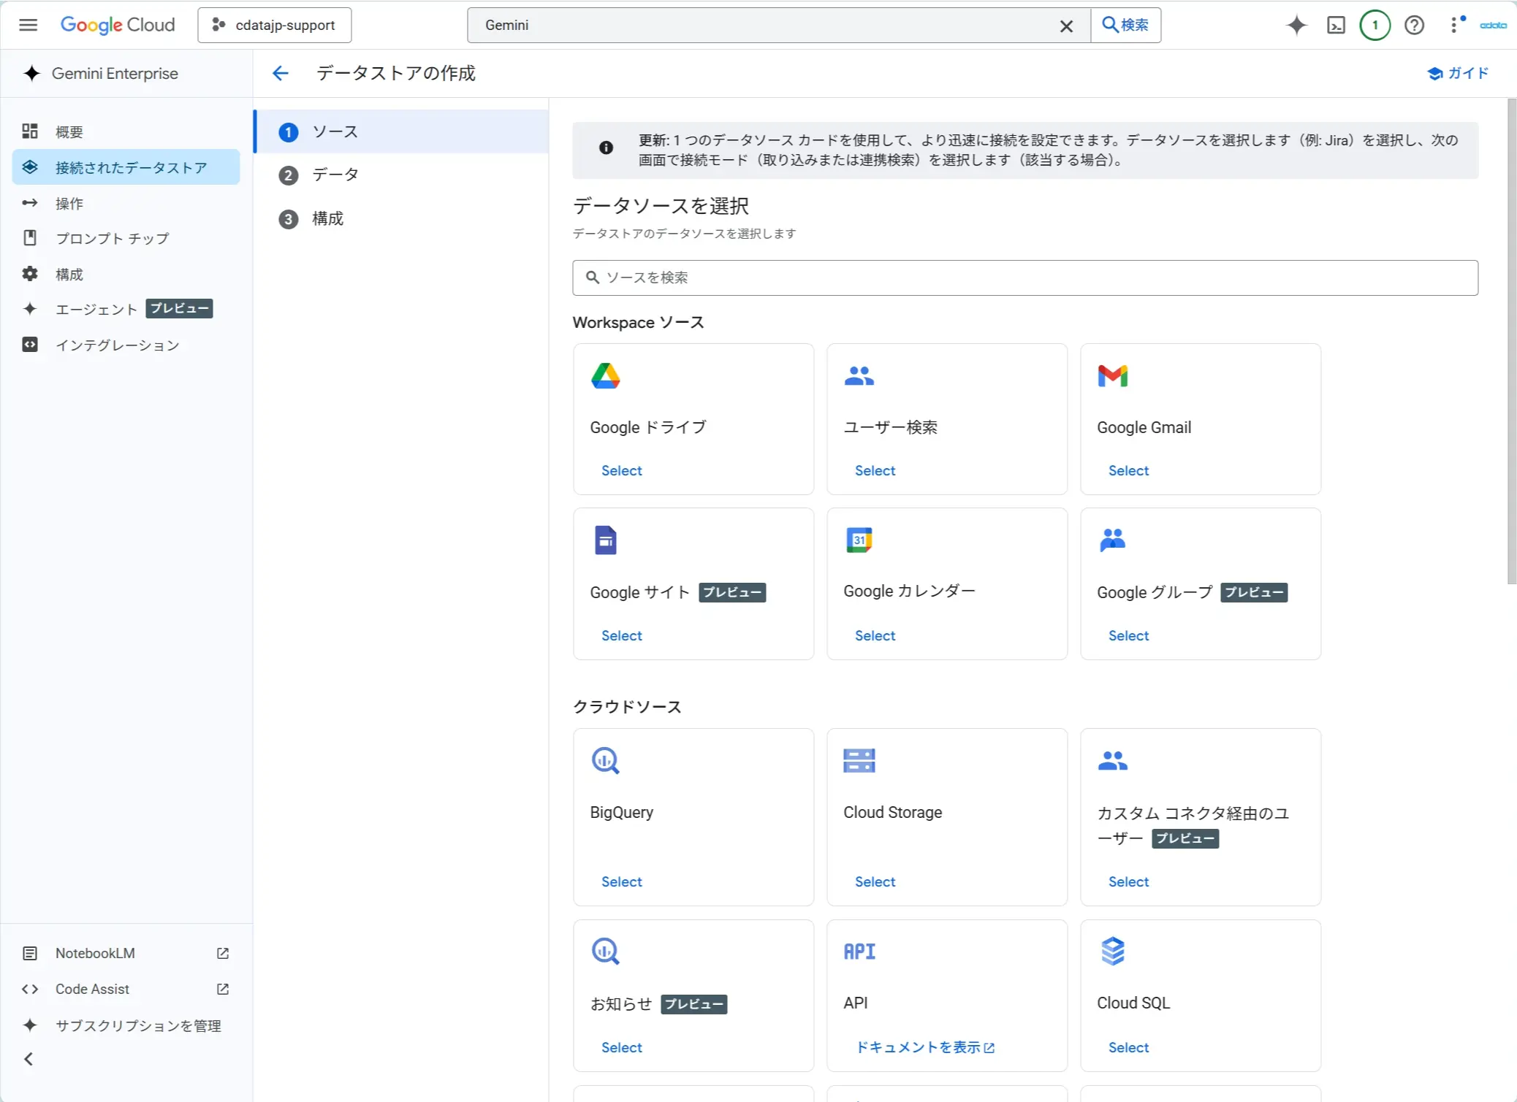This screenshot has height=1102, width=1517.
Task: Go to エージェント sidebar item
Action: click(96, 309)
